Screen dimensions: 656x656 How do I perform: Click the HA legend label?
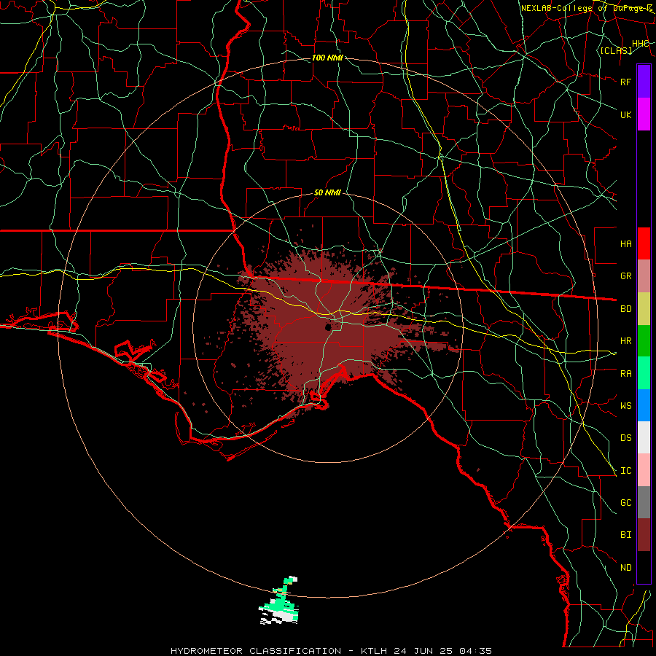[625, 243]
